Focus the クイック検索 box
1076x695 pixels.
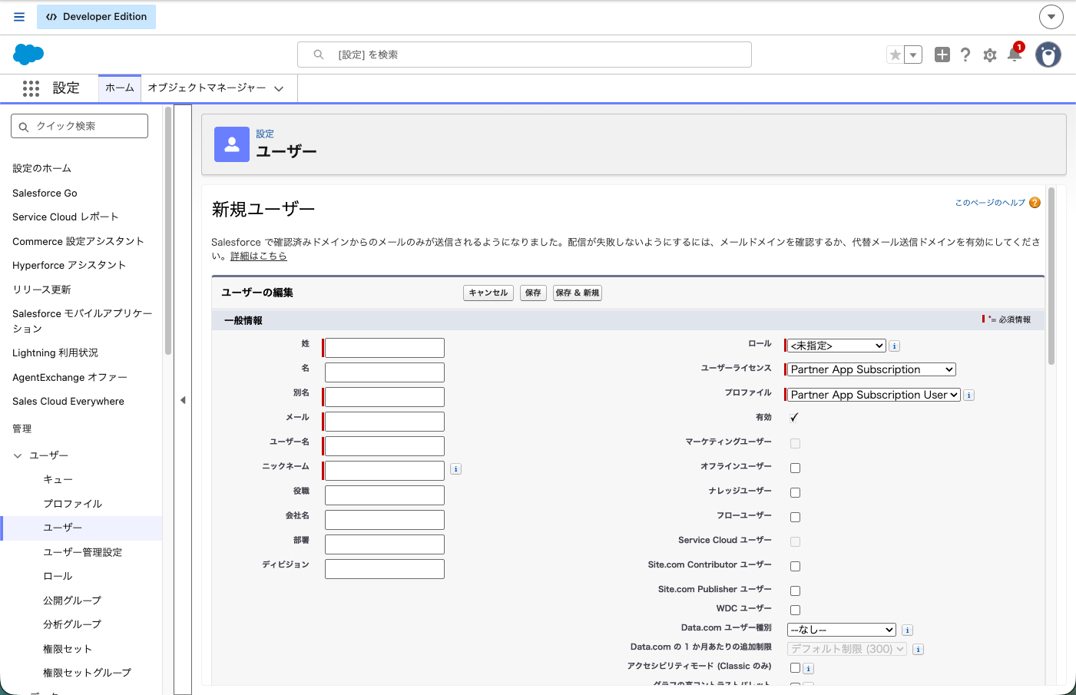coord(80,126)
